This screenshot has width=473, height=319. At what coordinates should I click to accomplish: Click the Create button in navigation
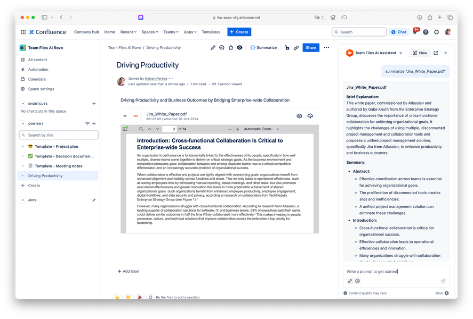click(x=239, y=32)
